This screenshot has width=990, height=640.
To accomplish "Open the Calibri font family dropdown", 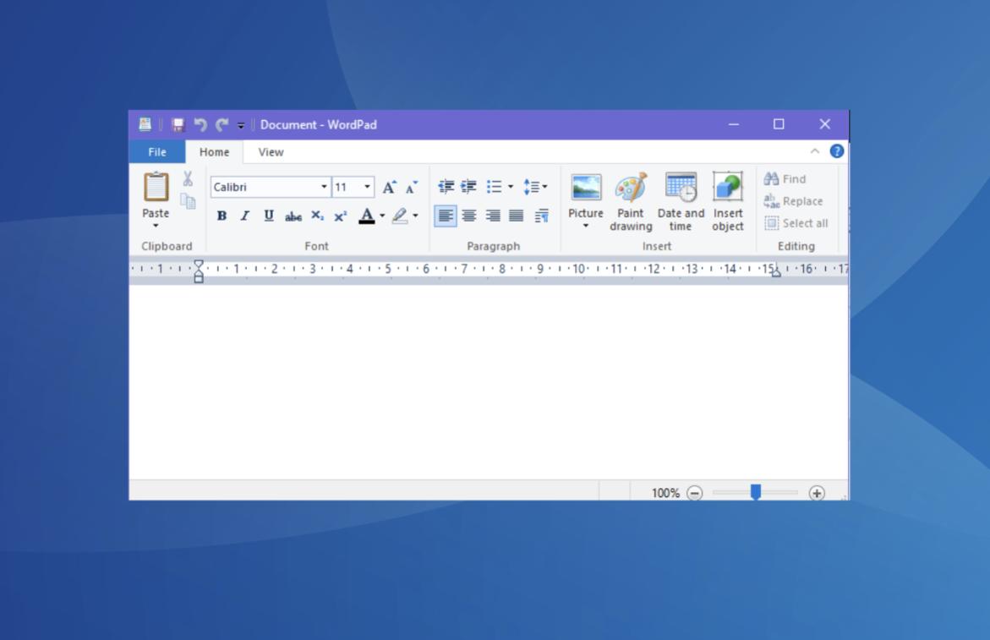I will pyautogui.click(x=324, y=187).
